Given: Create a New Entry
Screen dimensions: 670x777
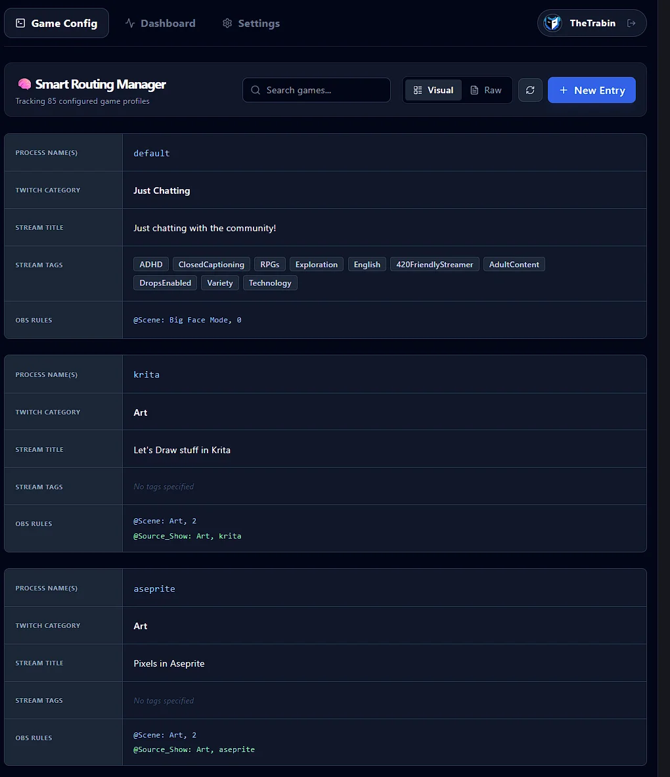Looking at the screenshot, I should pyautogui.click(x=592, y=90).
